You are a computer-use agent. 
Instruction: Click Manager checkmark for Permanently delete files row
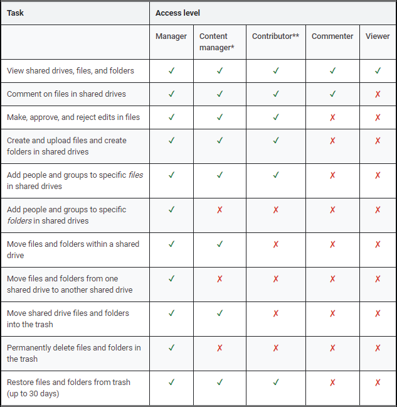click(x=171, y=348)
